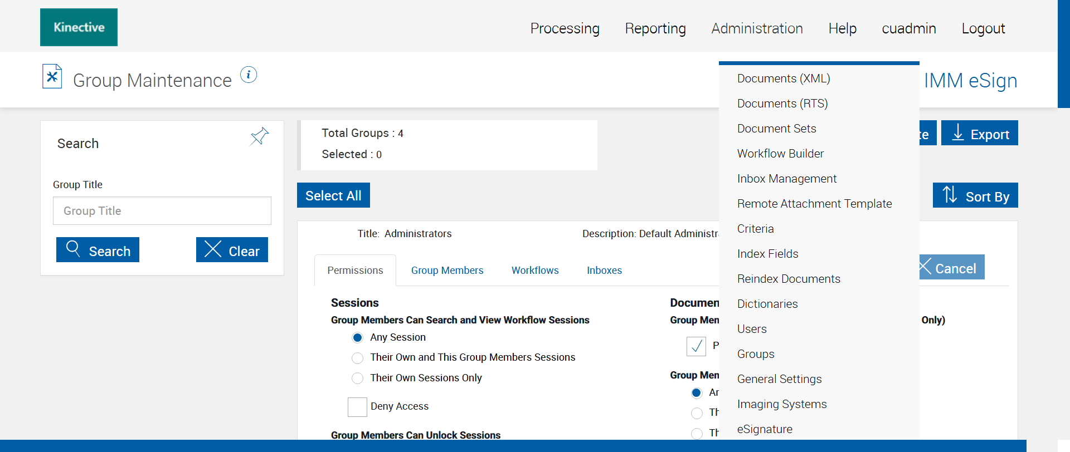1070x452 pixels.
Task: Click the Select All button
Action: [x=333, y=195]
